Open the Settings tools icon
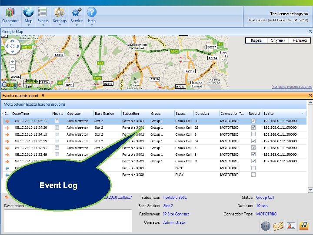Viewport: 313px width, 235px height. (59, 12)
